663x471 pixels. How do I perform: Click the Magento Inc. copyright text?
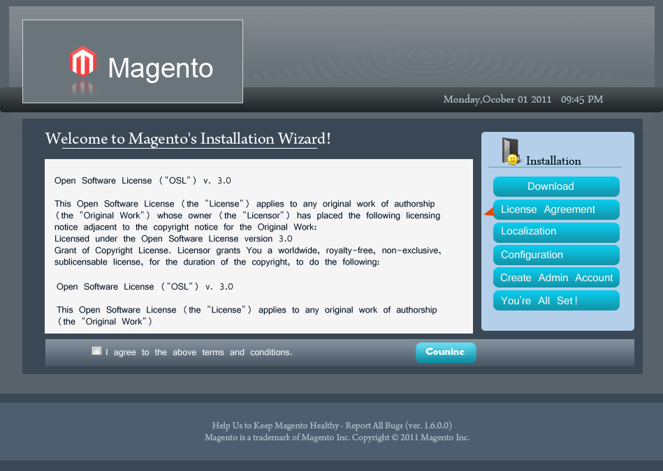tap(337, 438)
